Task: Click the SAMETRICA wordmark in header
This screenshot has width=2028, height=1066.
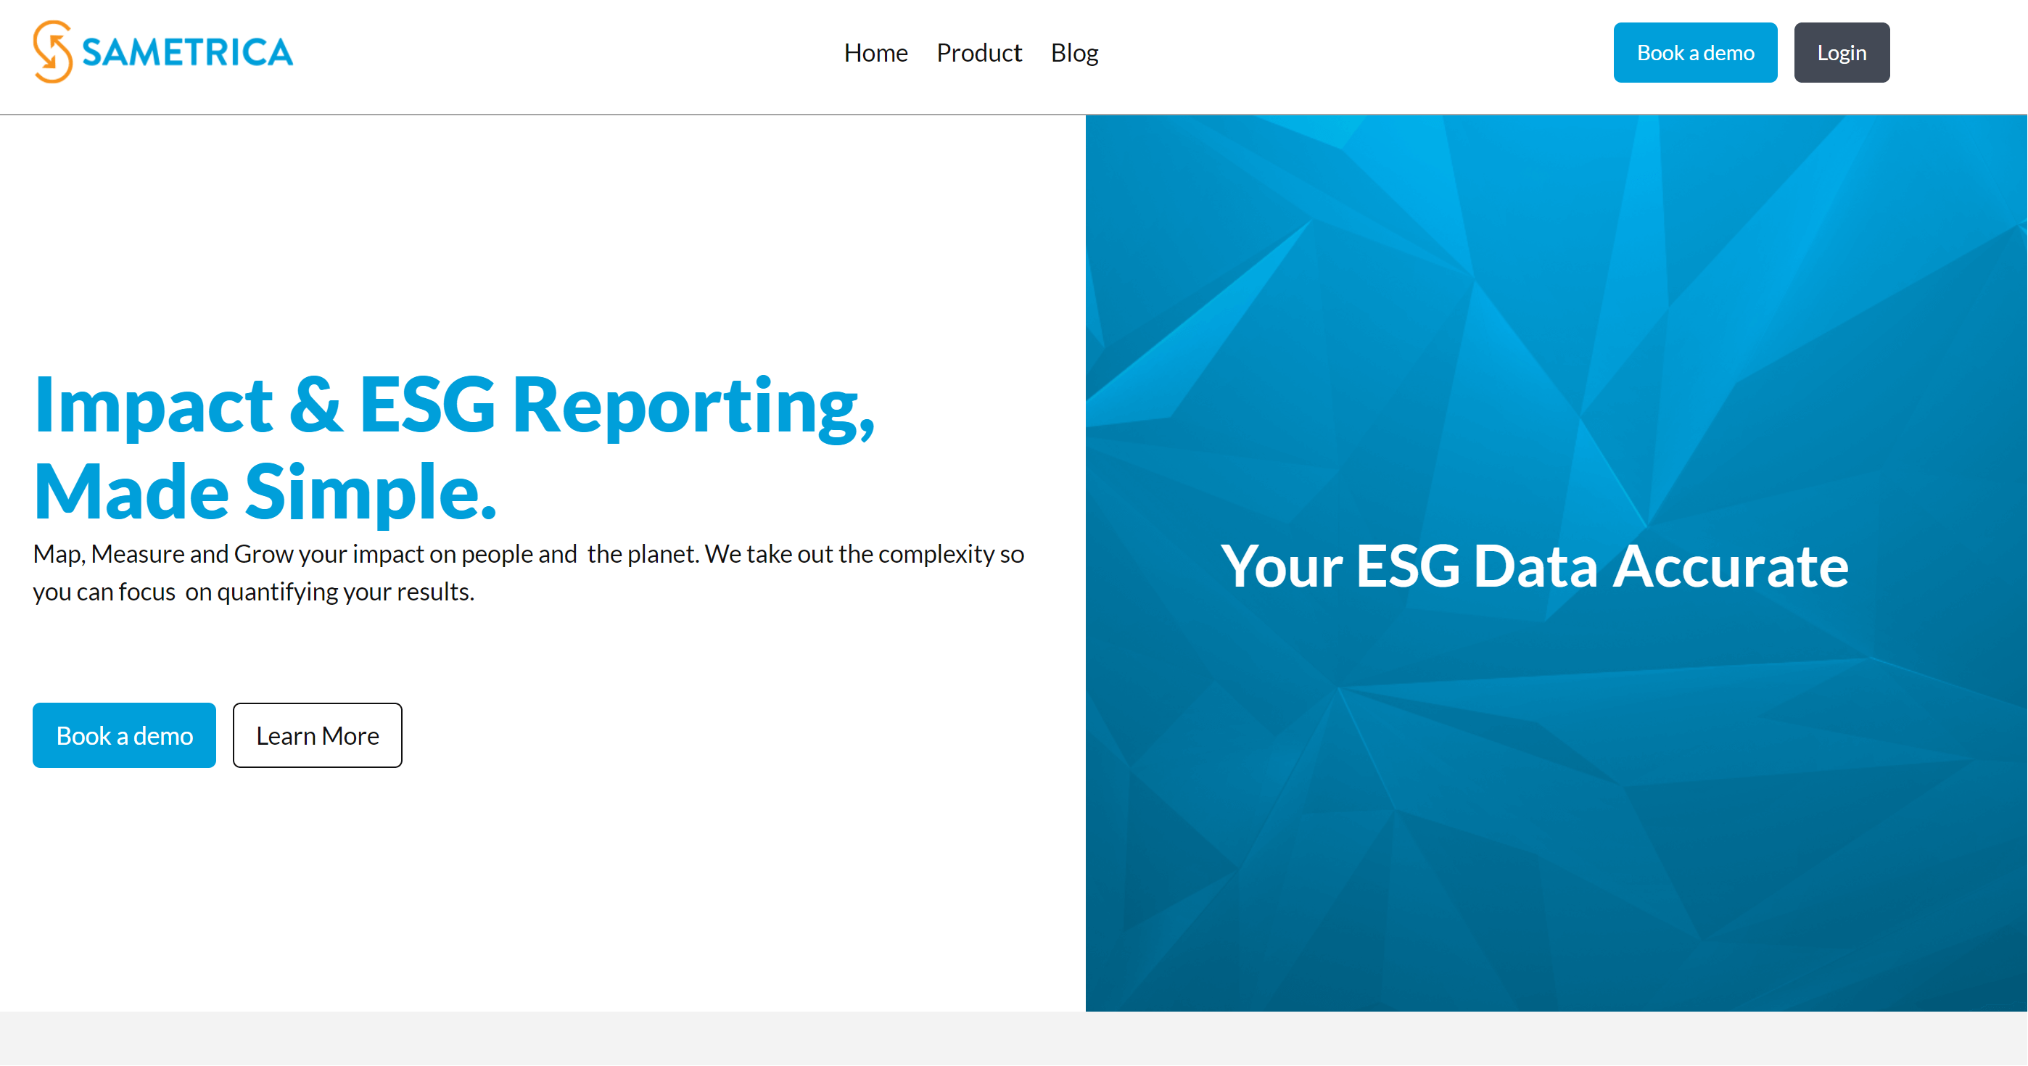Action: pyautogui.click(x=187, y=53)
